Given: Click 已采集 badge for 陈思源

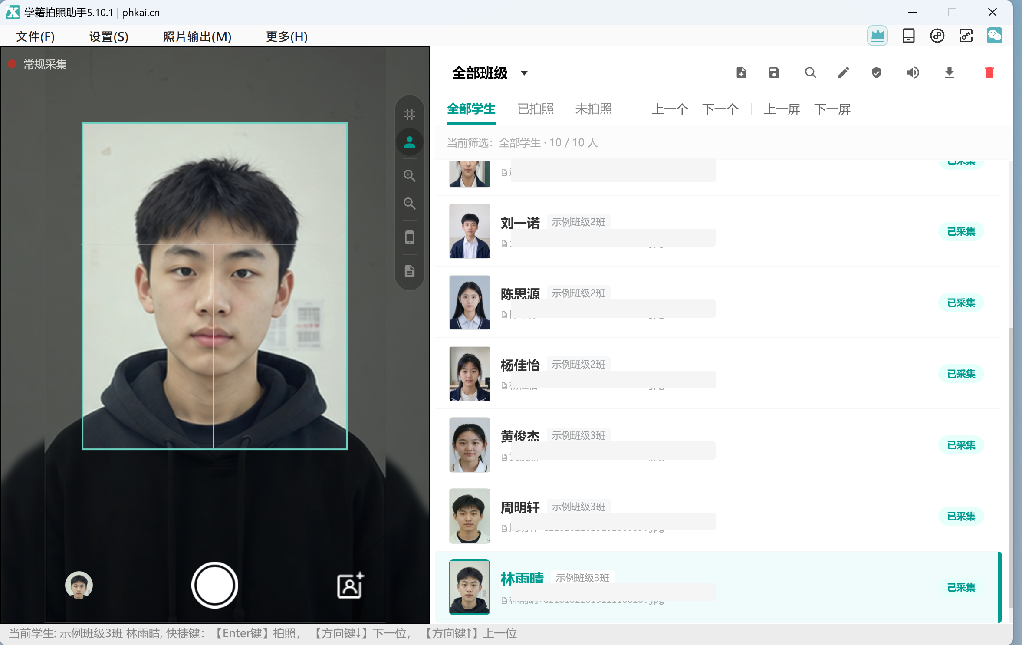Looking at the screenshot, I should 961,303.
